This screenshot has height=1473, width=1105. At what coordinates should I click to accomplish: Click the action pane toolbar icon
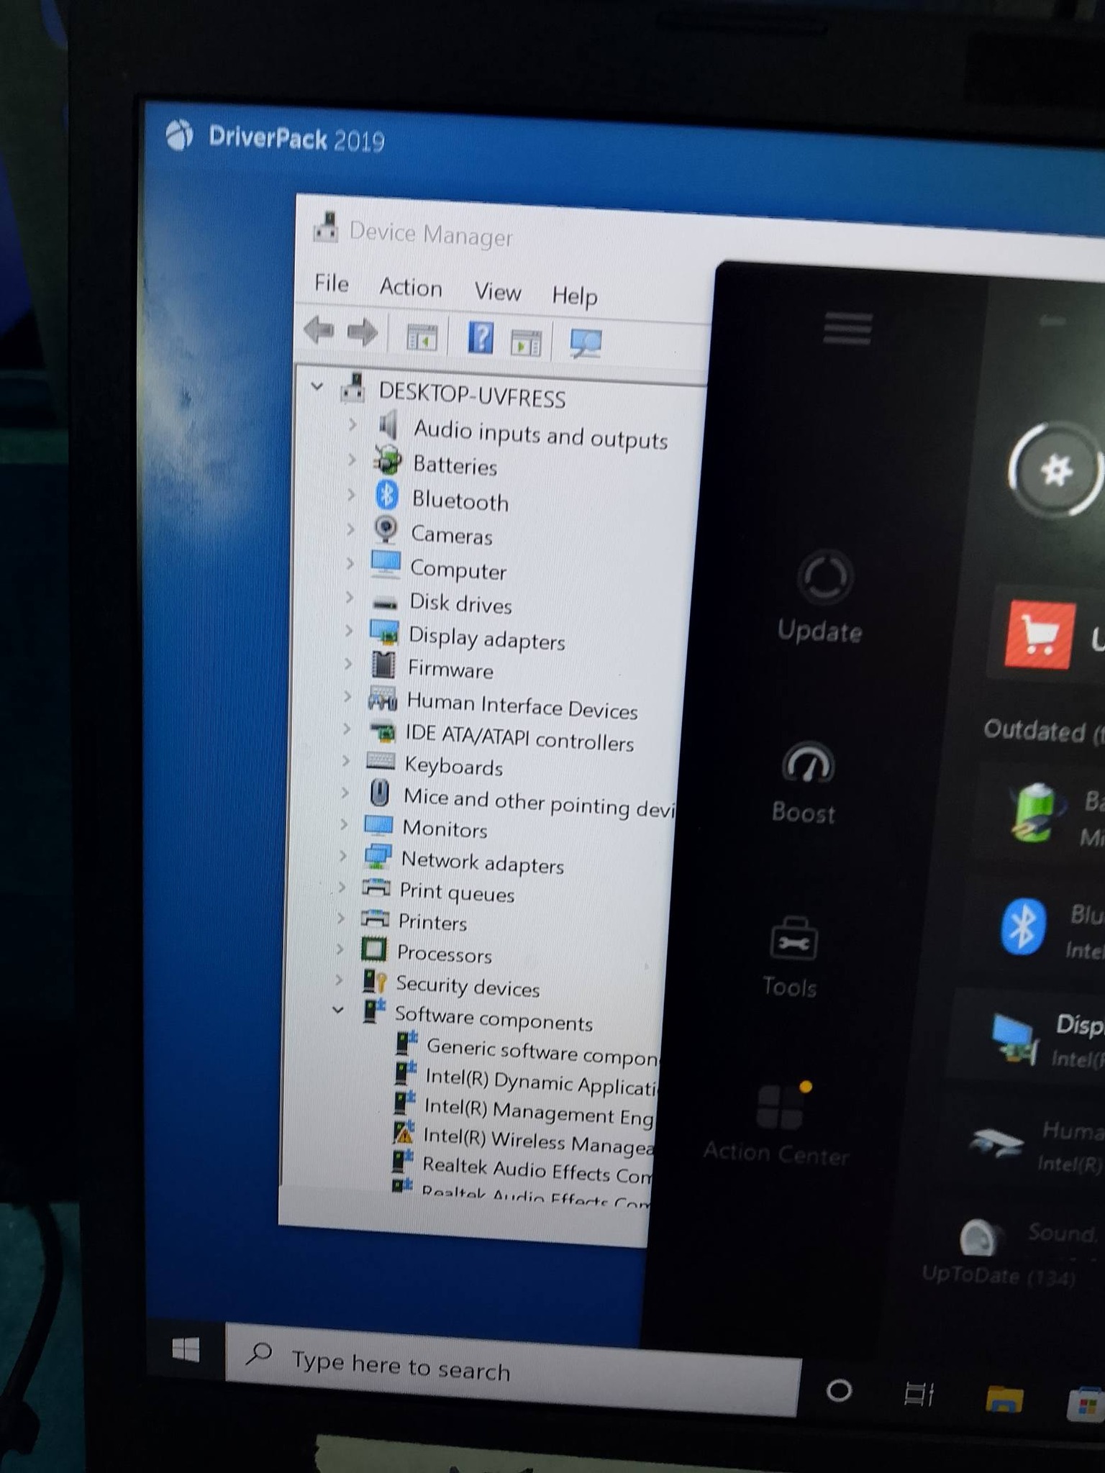coord(526,342)
